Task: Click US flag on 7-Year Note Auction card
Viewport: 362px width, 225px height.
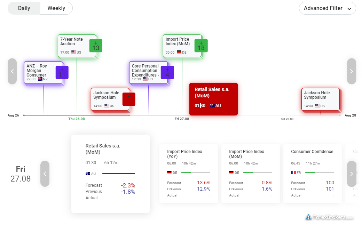Action: [74, 52]
